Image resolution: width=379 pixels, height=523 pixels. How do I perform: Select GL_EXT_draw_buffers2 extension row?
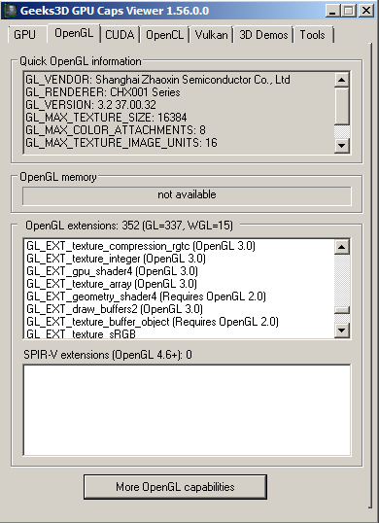115,309
